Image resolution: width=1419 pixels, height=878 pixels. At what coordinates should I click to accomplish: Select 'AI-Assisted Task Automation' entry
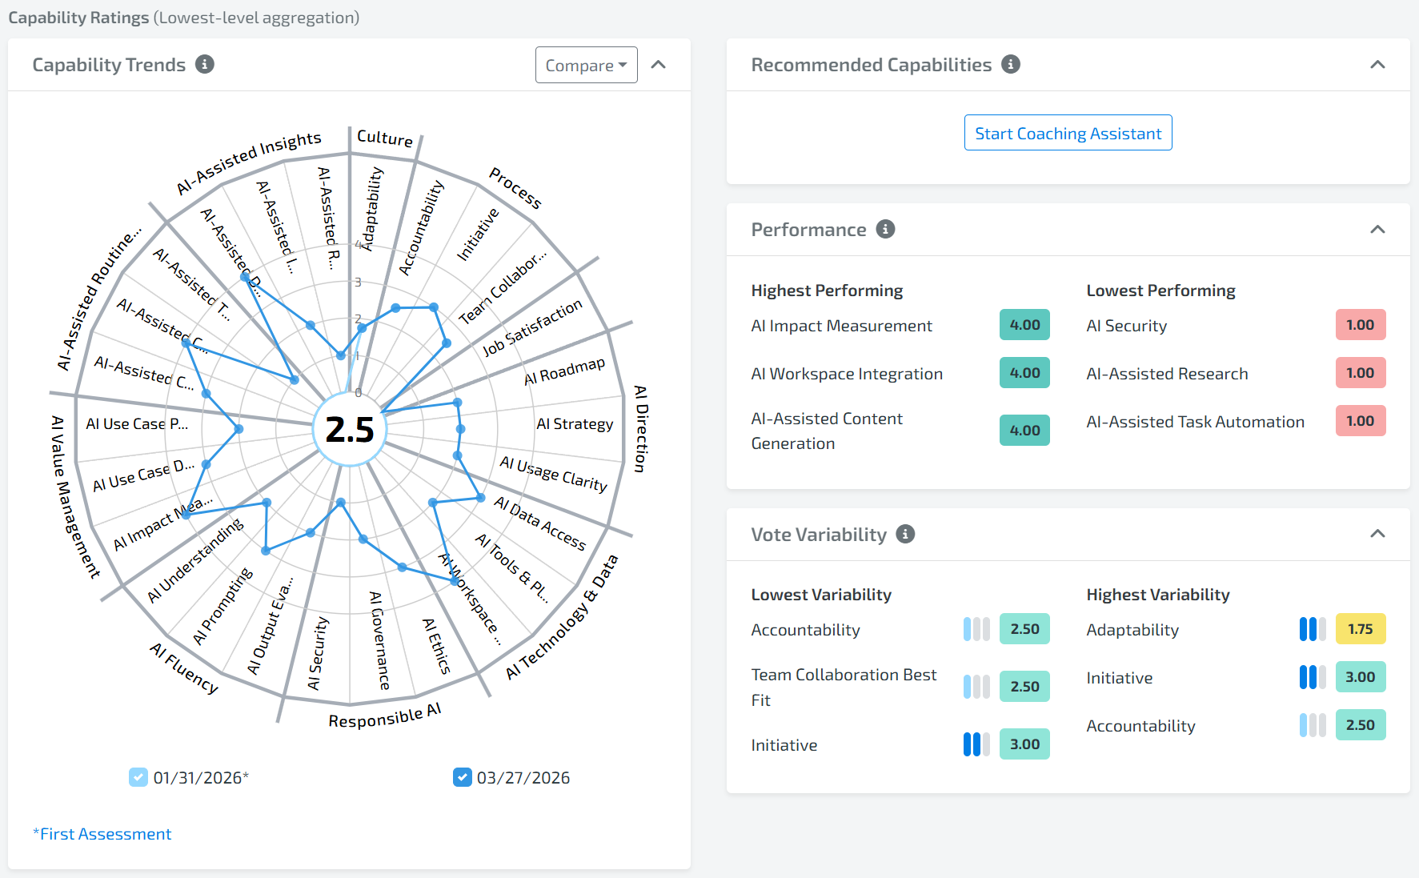1195,422
